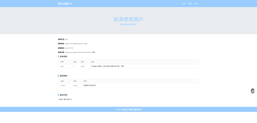The image size is (257, 123).
Task: Open the 联系 navigation item
Action: 196,4
